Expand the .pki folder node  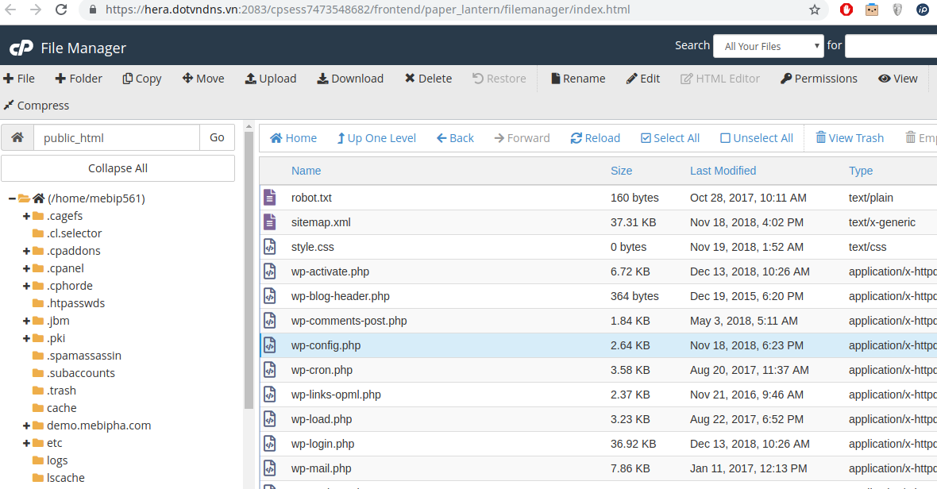click(26, 338)
